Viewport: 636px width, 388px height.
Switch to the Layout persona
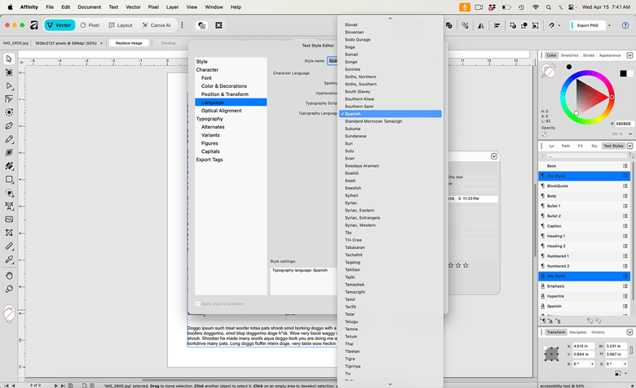pos(121,25)
